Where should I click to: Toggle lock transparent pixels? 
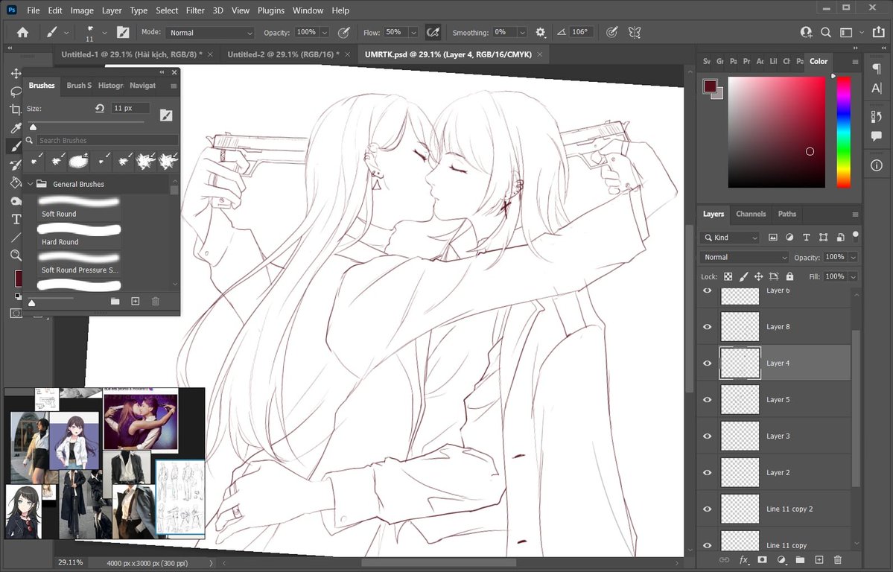[x=728, y=276]
